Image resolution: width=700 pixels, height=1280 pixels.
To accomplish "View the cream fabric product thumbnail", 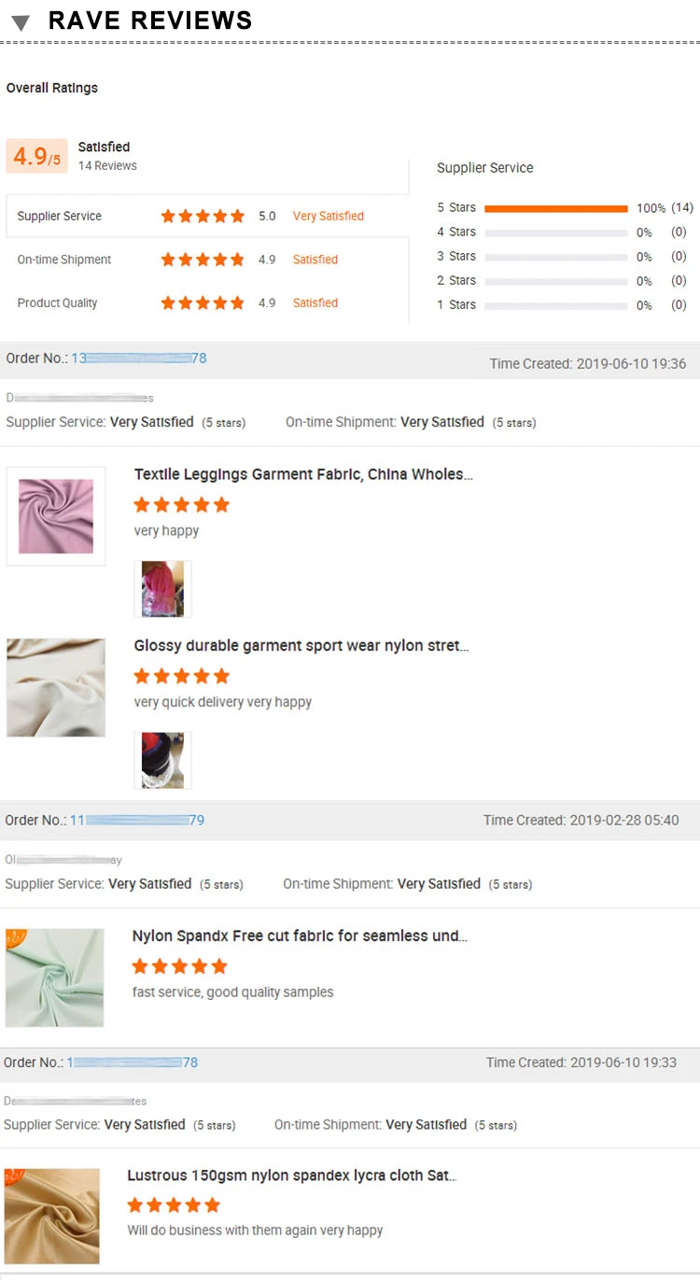I will pos(56,688).
